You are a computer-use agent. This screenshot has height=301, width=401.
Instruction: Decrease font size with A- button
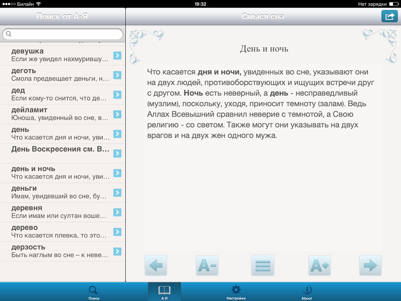(207, 266)
